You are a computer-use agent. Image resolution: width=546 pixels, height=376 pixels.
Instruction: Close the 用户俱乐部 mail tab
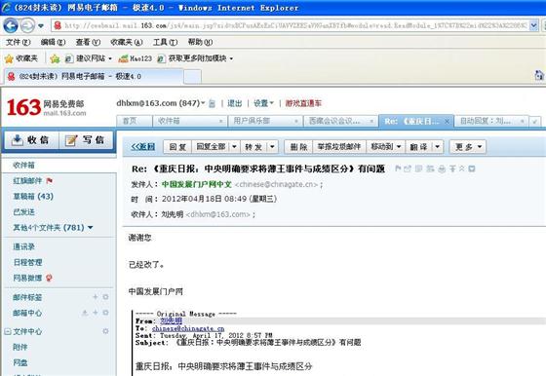click(x=296, y=122)
